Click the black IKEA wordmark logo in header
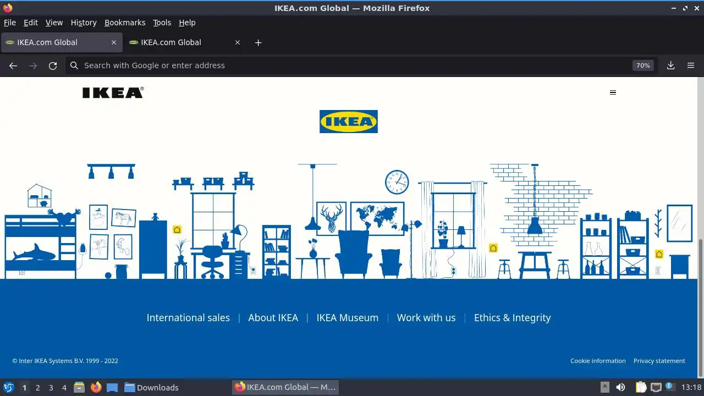704x396 pixels. coord(113,92)
